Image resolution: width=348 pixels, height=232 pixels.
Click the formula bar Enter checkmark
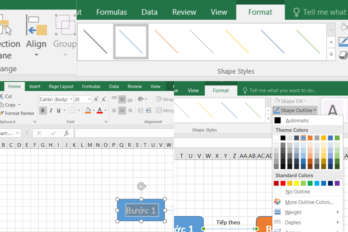click(x=53, y=133)
